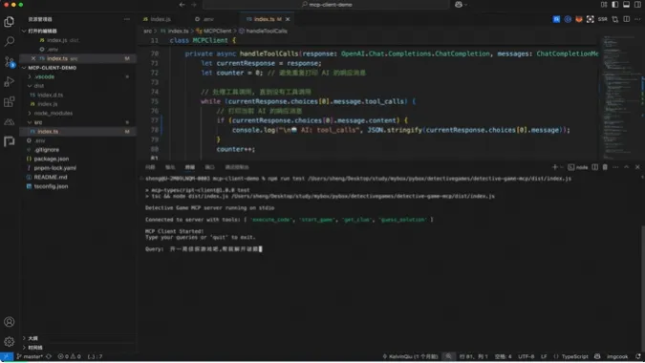Viewport: 645px width, 363px height.
Task: Switch to the index.js editor tab
Action: coord(157,19)
